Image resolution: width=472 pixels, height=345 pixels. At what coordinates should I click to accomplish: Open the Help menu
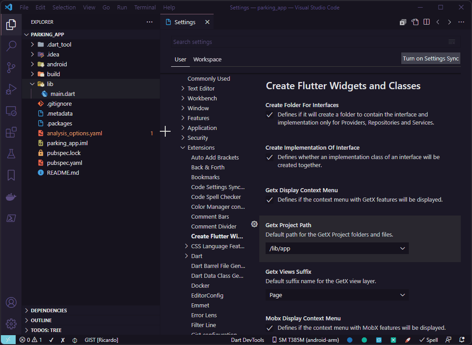(169, 8)
